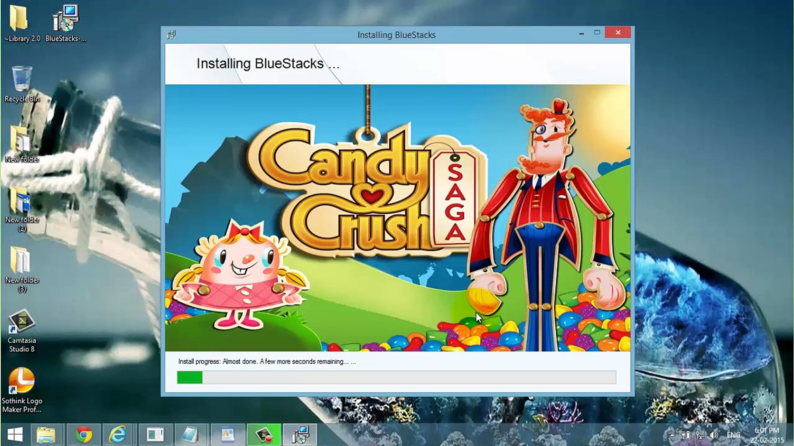The height and width of the screenshot is (446, 794).
Task: Minimize the Installing BlueStacks window
Action: point(581,33)
